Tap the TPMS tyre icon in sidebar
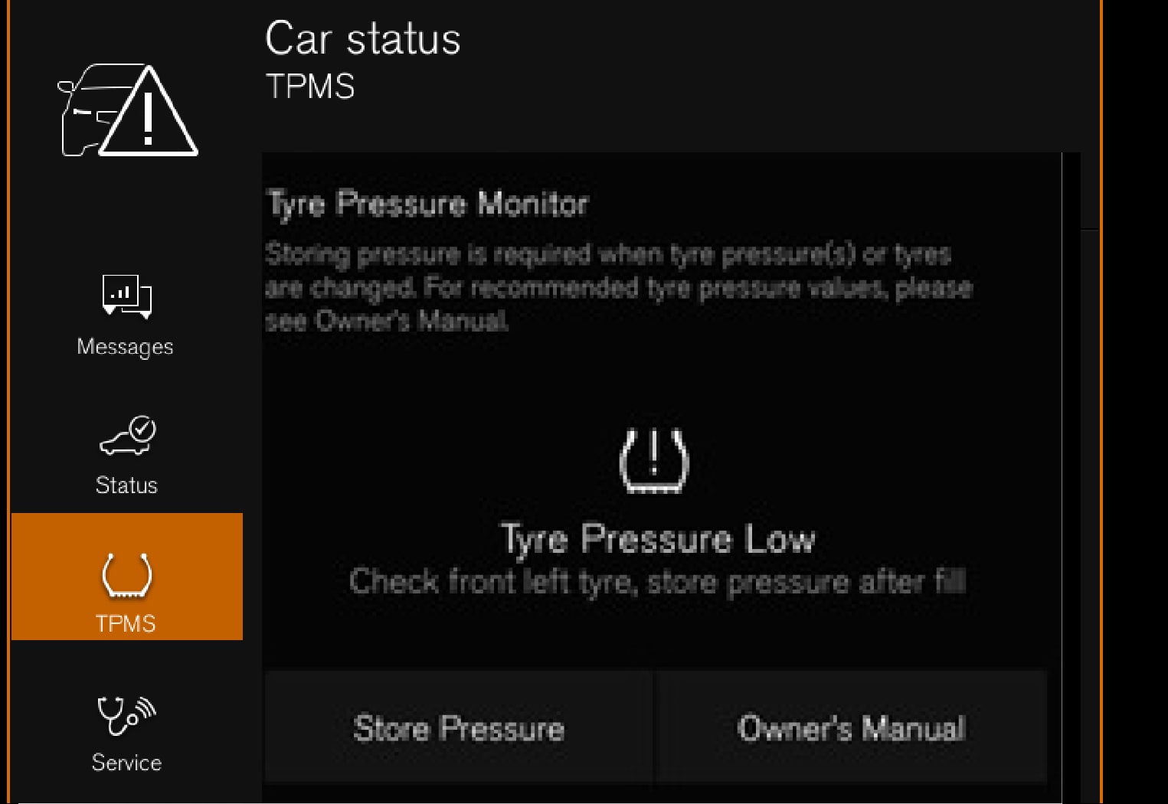 point(126,574)
